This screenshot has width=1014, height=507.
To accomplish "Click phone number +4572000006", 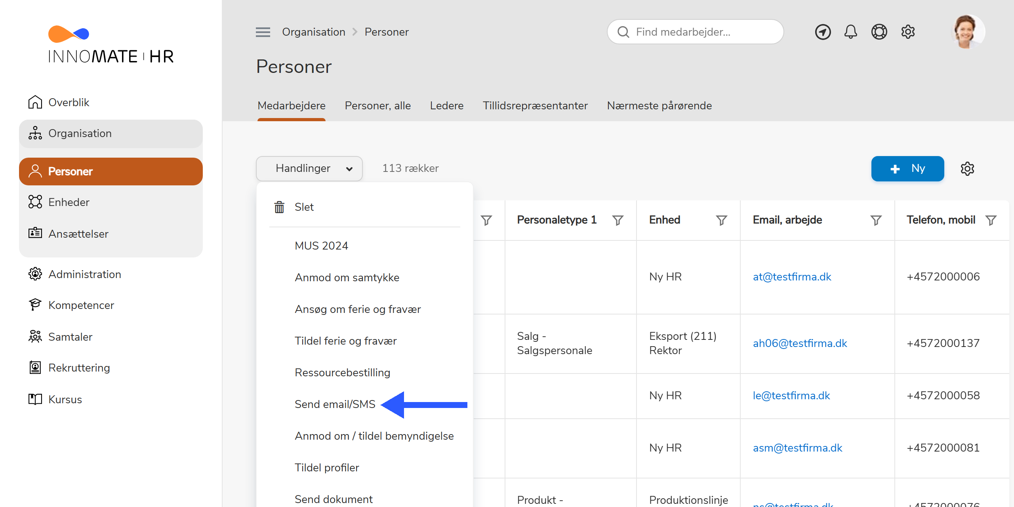I will (943, 276).
